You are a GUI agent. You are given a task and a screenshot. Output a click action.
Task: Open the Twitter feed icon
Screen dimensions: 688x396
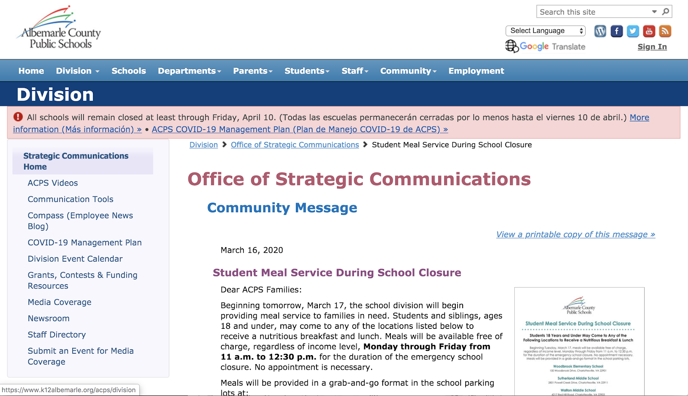pos(633,31)
